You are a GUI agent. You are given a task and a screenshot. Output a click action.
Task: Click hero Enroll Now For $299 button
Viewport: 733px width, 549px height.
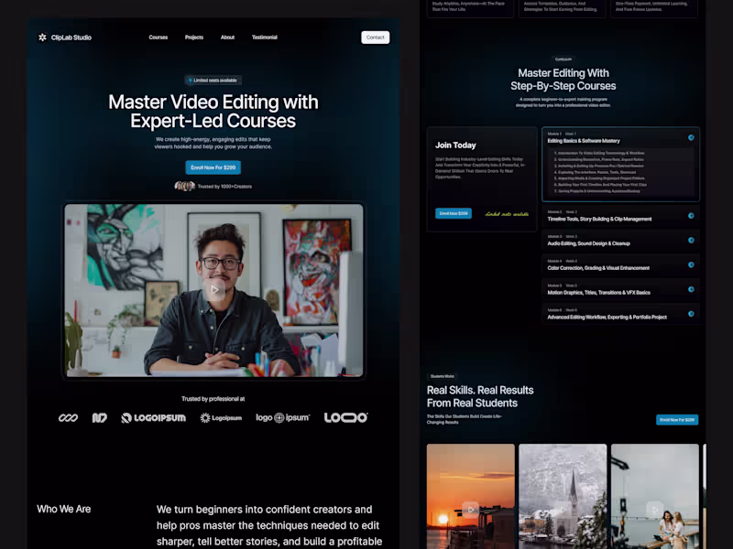[213, 167]
